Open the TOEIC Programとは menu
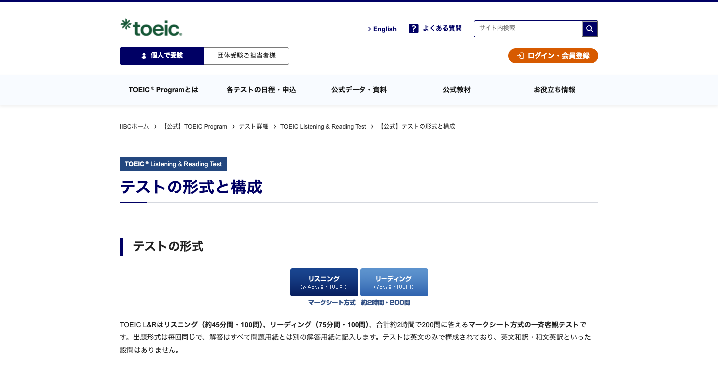Image resolution: width=718 pixels, height=376 pixels. pos(164,90)
